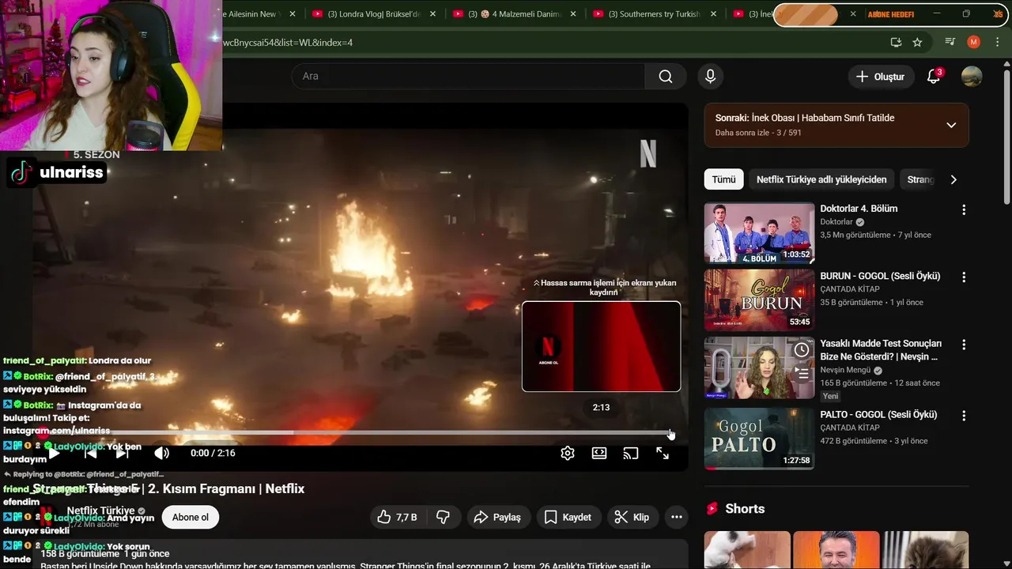
Task: Open more actions under the video
Action: (677, 517)
